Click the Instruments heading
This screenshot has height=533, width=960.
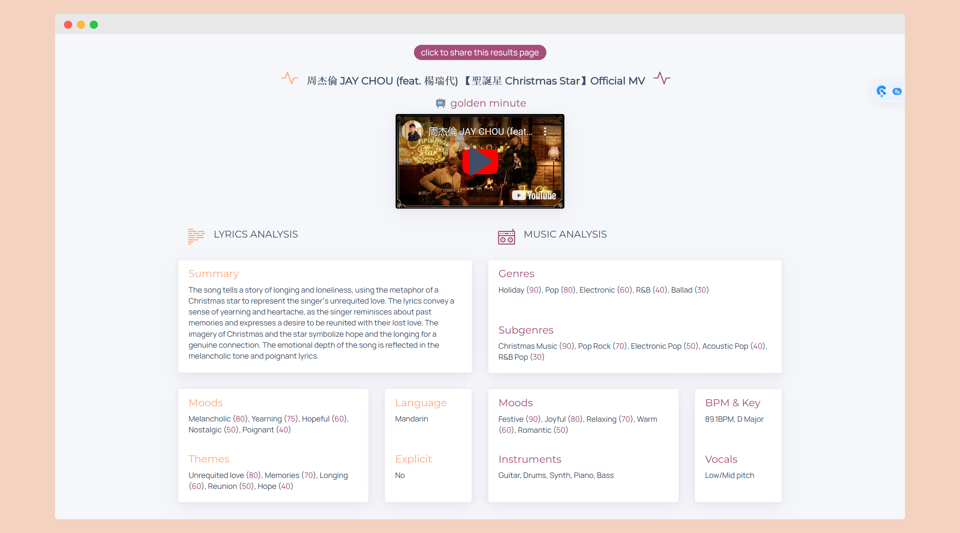[529, 459]
